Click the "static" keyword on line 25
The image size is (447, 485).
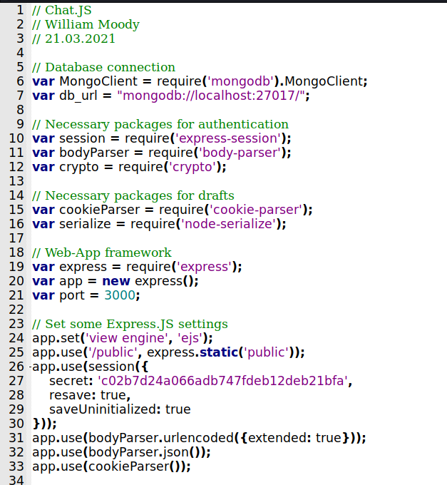pyautogui.click(x=219, y=352)
